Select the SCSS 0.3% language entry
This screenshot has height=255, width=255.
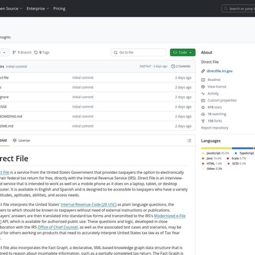pyautogui.click(x=236, y=164)
